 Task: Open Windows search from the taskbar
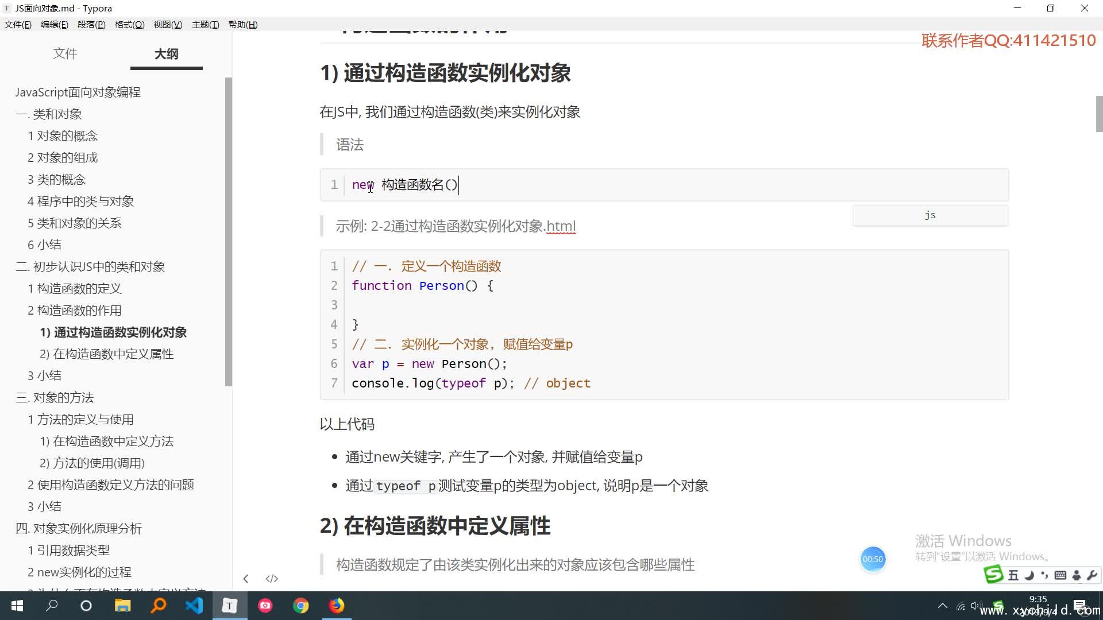pyautogui.click(x=52, y=606)
